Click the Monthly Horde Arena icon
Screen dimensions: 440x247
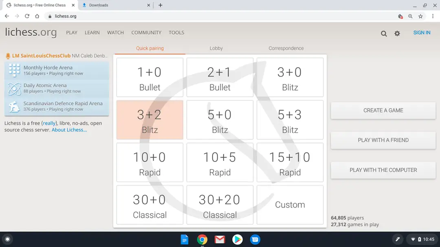14,70
